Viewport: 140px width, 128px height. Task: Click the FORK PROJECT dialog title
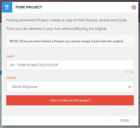[29, 7]
